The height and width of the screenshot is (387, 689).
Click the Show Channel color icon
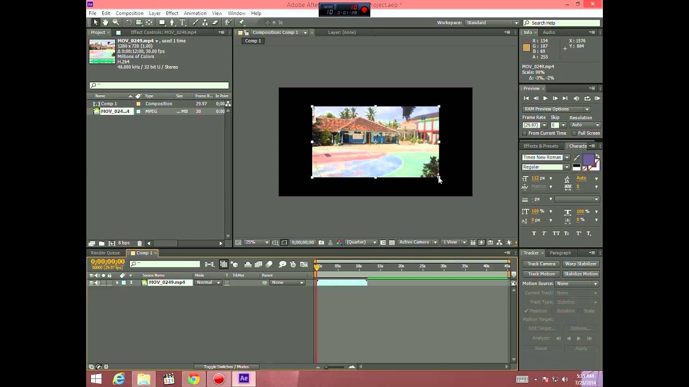click(339, 242)
